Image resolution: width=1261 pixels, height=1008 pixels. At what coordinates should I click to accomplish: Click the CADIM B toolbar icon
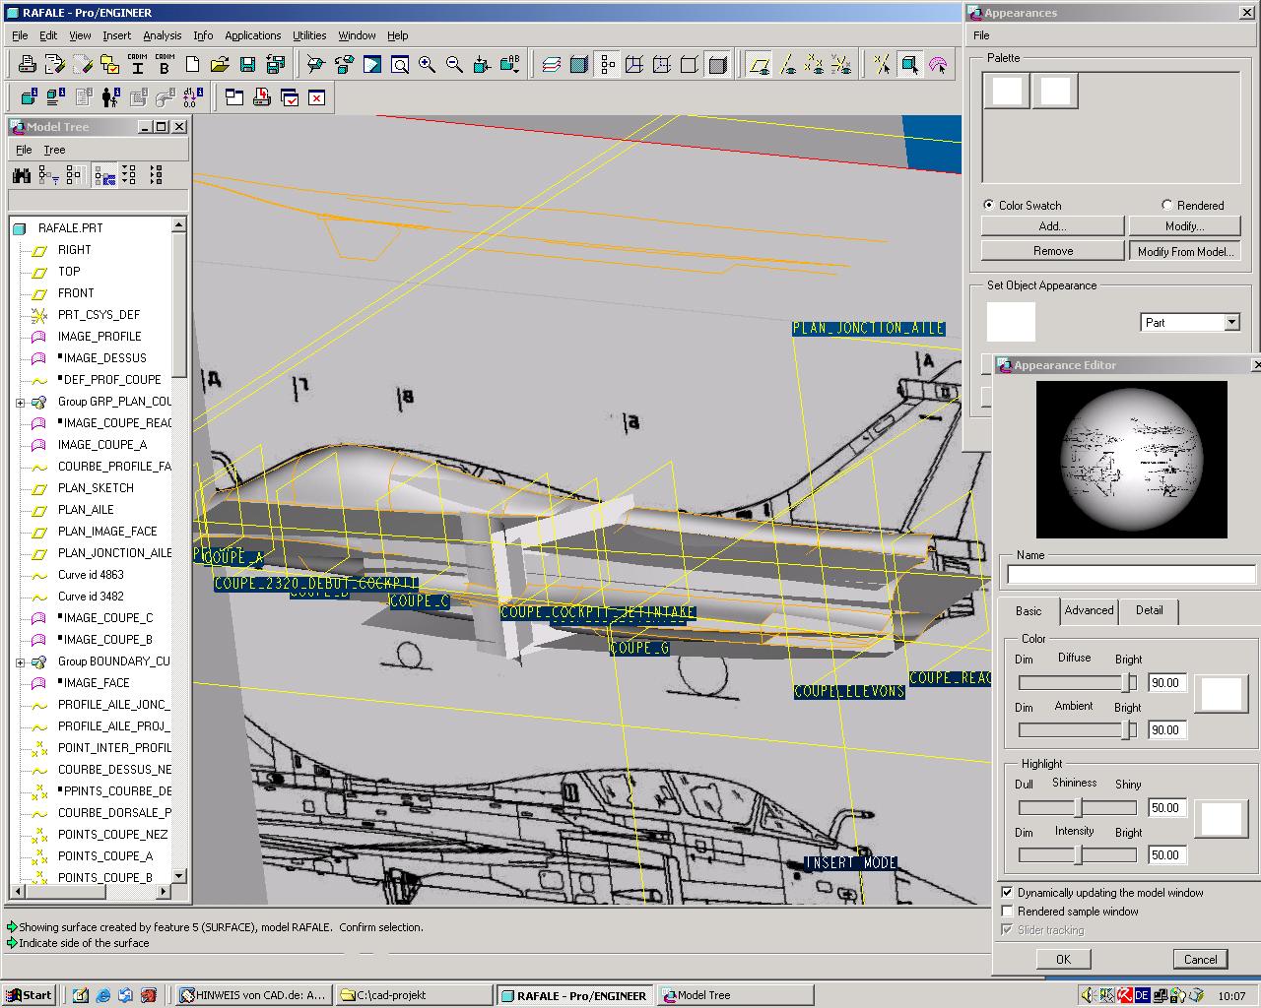(165, 65)
